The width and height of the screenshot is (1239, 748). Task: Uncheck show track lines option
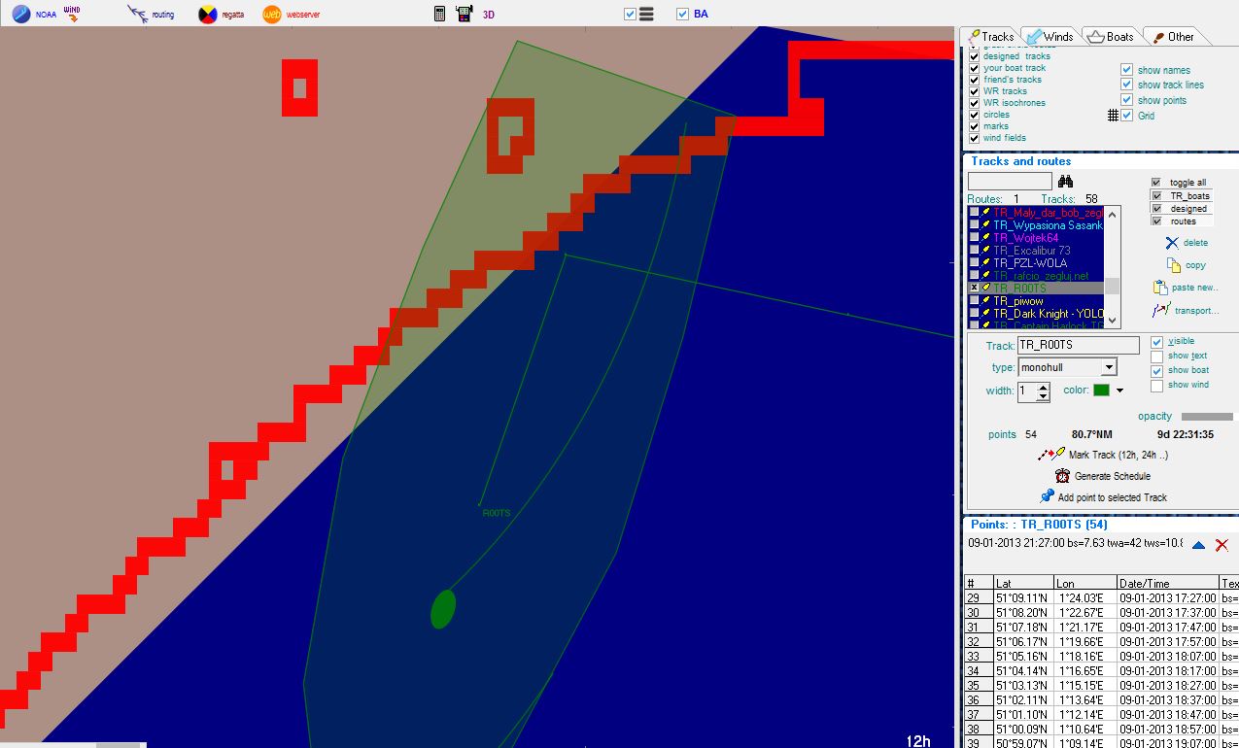(x=1126, y=85)
